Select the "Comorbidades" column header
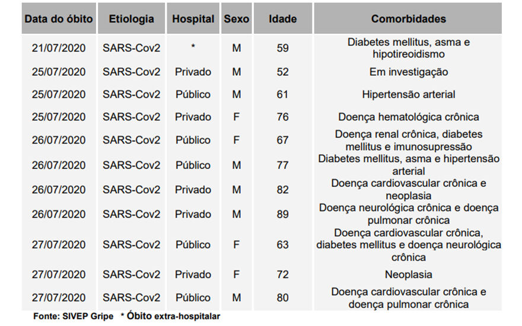The image size is (522, 326). tap(408, 18)
